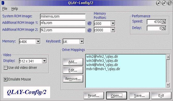Click the Speed spinner arrows
The height and width of the screenshot is (101, 173).
coord(164,22)
